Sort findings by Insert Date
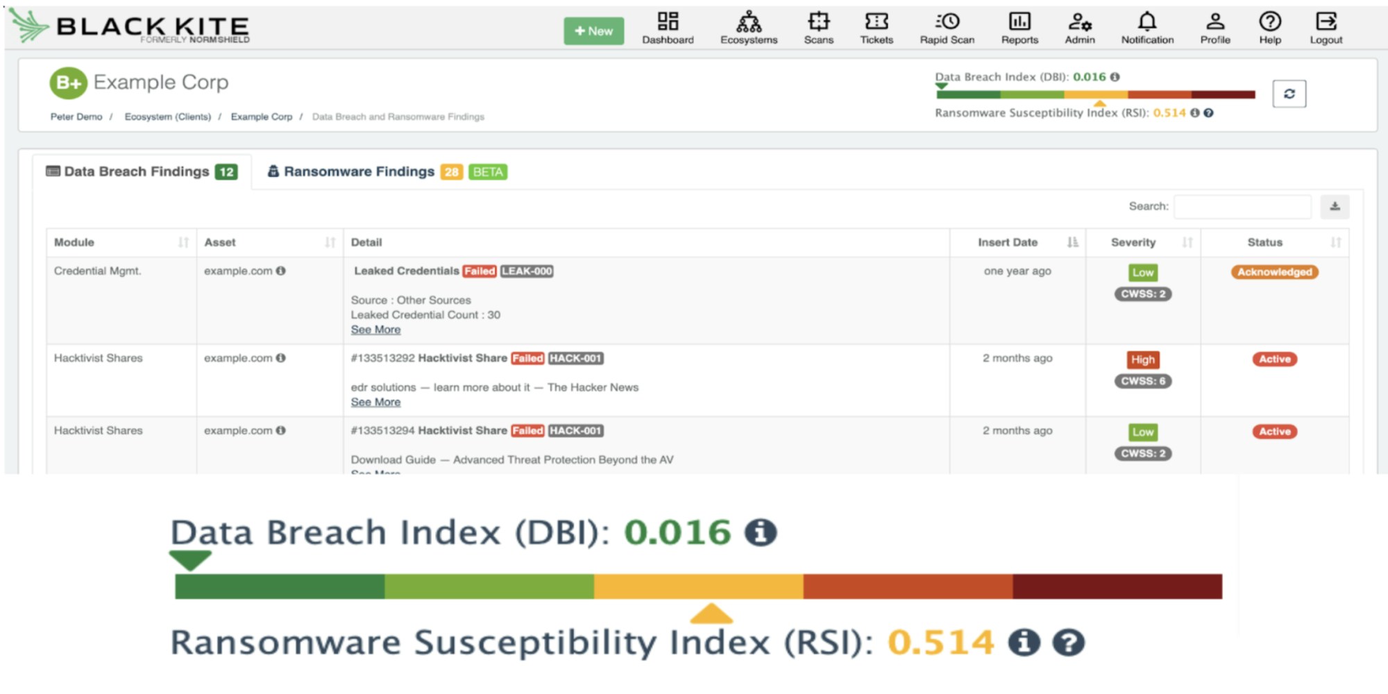 1072,242
